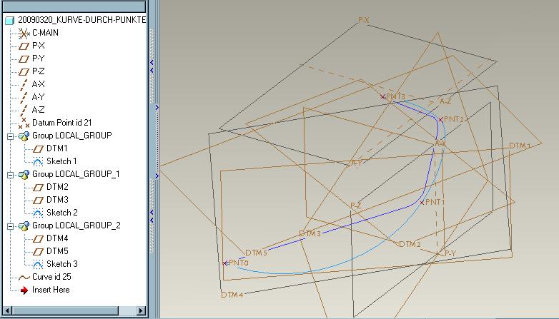Click the red Insert Here arrow

pos(24,290)
